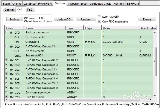Viewport: 160px width, 108px height.
Task: Switch to the EEPROM tab
Action: [x=133, y=3]
